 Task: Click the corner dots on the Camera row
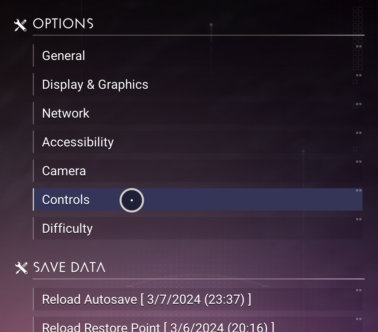coord(359,162)
